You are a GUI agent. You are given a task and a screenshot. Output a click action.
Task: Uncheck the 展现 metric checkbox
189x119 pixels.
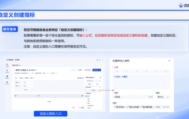pyautogui.click(x=86, y=96)
